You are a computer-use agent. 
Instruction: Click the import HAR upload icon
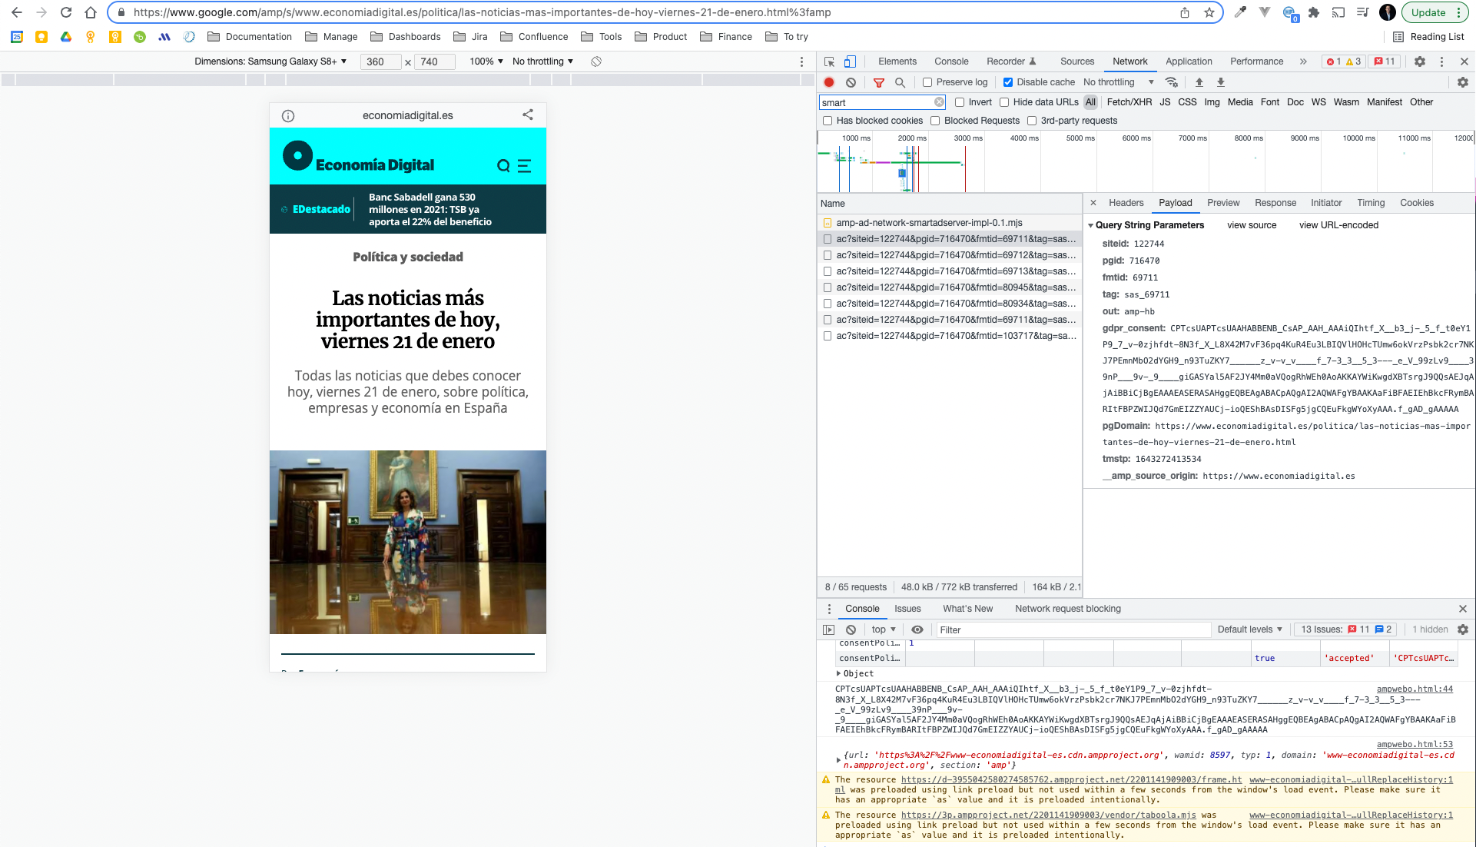pos(1199,82)
